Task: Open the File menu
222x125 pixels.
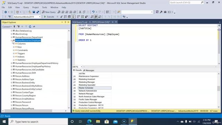Action: click(3, 7)
